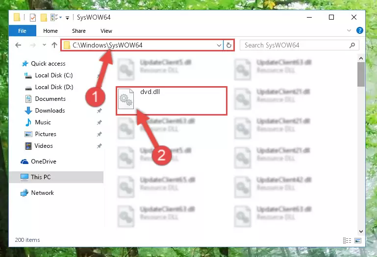The image size is (377, 257).
Task: Open the Share ribbon tab
Action: pyautogui.click(x=78, y=31)
